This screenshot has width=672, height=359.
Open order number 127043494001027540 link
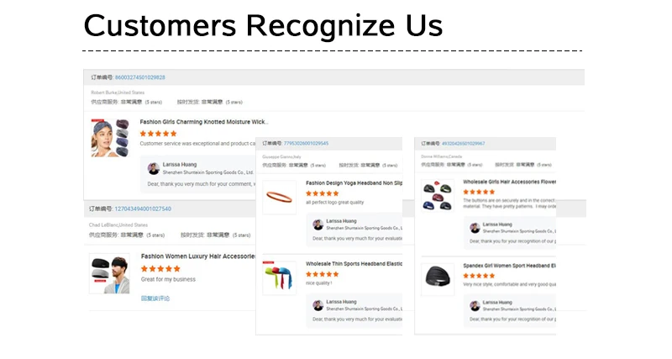coord(142,209)
